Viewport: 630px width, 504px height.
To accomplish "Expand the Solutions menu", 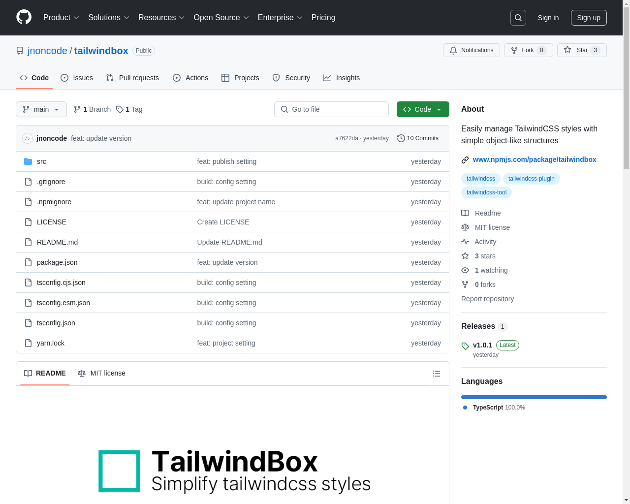I will pyautogui.click(x=109, y=18).
